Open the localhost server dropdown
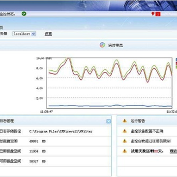Viewport: 177px width, 177px height. (24, 34)
